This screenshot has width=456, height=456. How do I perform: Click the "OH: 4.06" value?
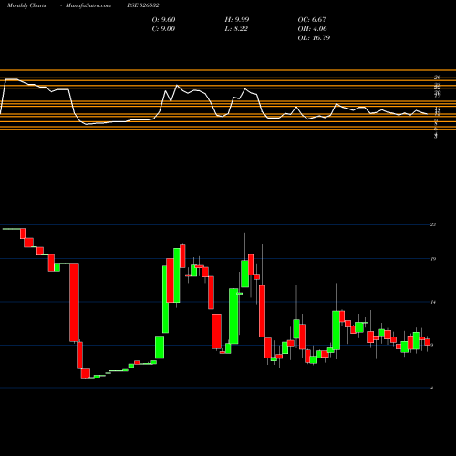[312, 29]
